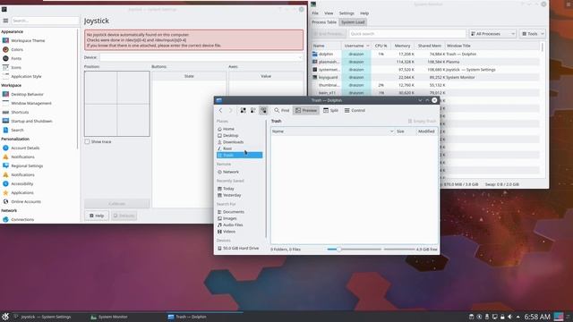573x322 pixels.
Task: Open Icons settings
Action: [x=16, y=68]
